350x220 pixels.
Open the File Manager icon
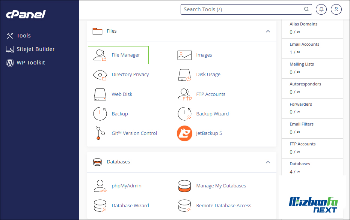pos(100,55)
